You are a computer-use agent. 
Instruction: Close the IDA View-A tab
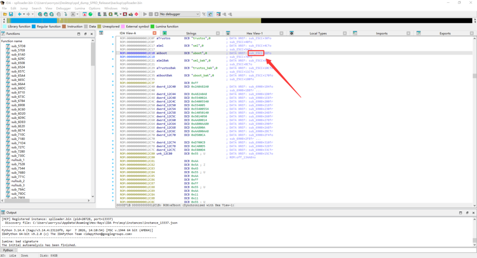tap(155, 33)
